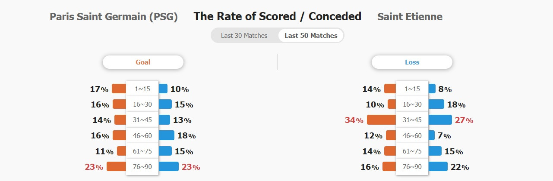The width and height of the screenshot is (553, 181).
Task: Click The Rate of Scored / Conceded heading
Action: 278,16
